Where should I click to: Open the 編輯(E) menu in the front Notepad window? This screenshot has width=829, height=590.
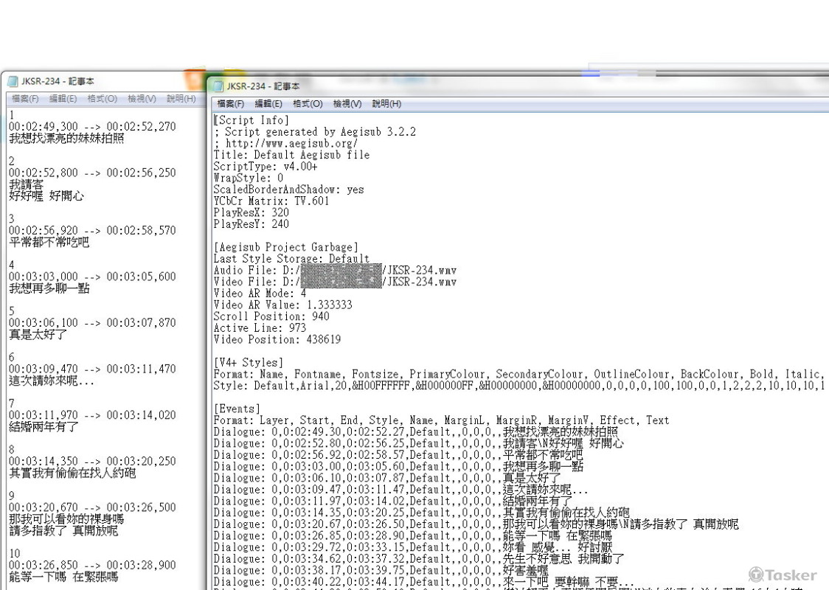click(x=268, y=104)
